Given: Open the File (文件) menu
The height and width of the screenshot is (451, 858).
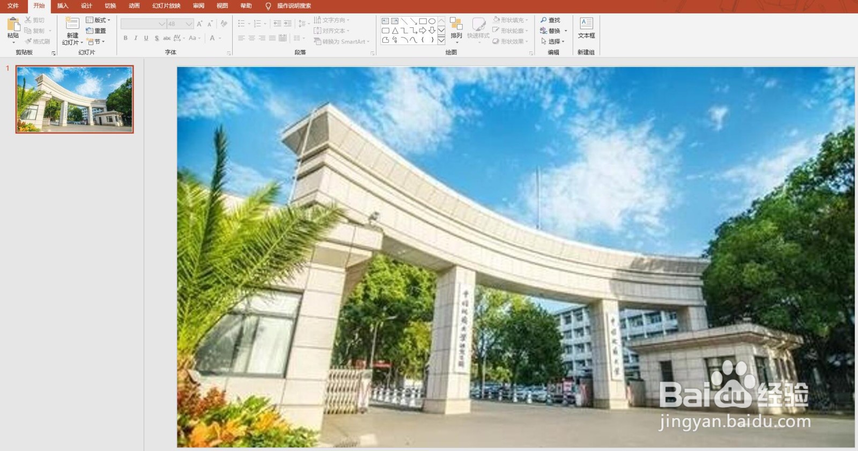Looking at the screenshot, I should click(x=13, y=6).
